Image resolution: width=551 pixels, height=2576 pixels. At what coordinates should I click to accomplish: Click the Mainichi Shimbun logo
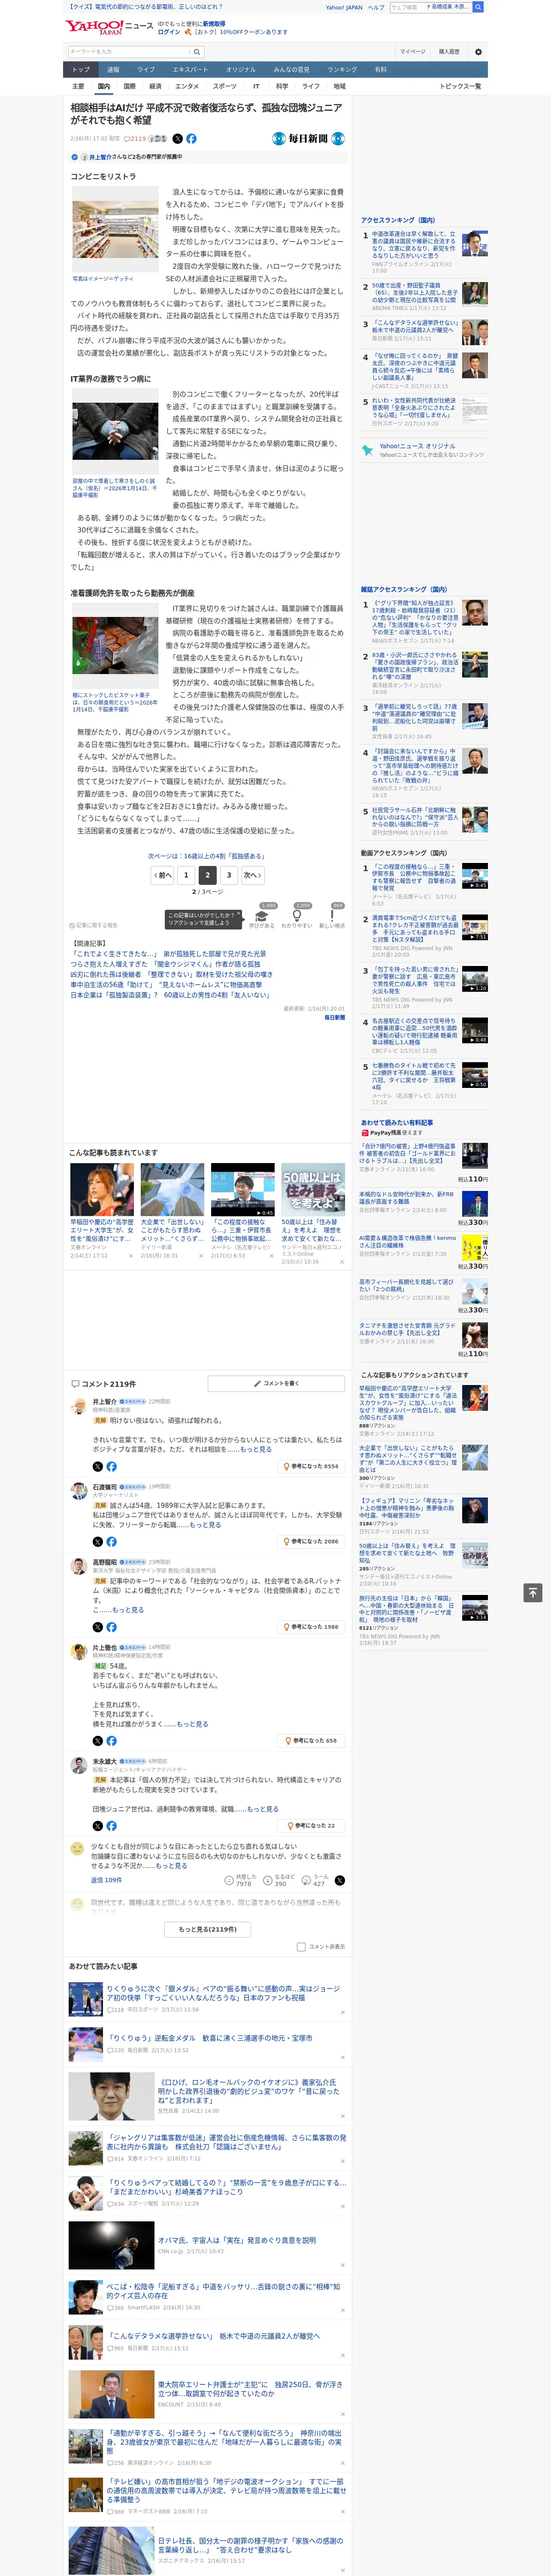click(308, 139)
